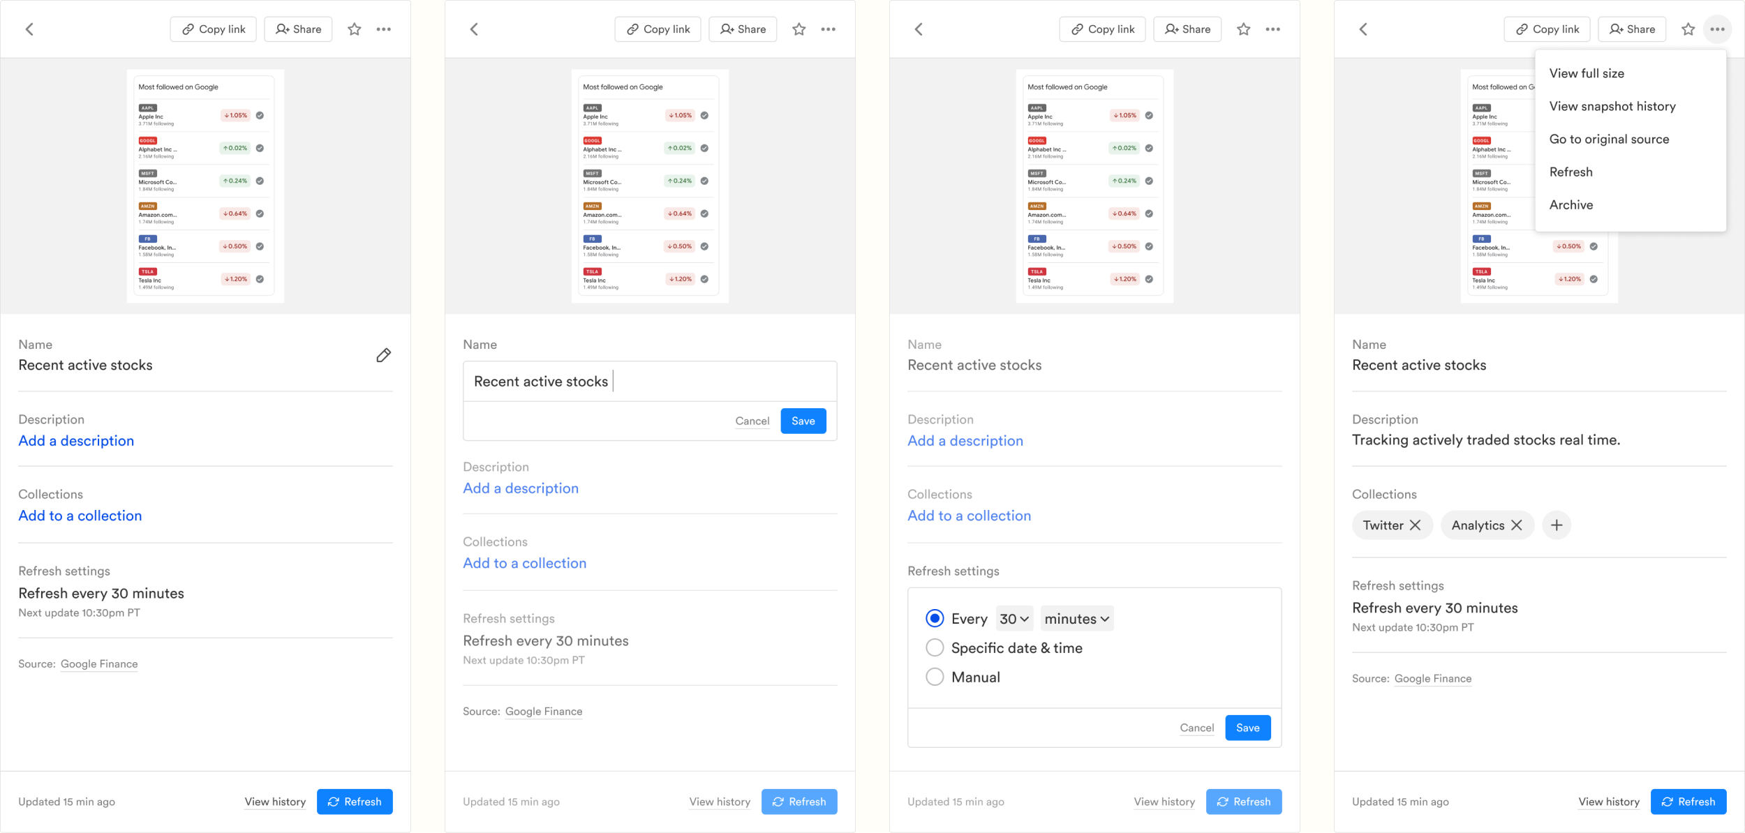Go back using the arrow in the second panel
The width and height of the screenshot is (1745, 833).
475,29
